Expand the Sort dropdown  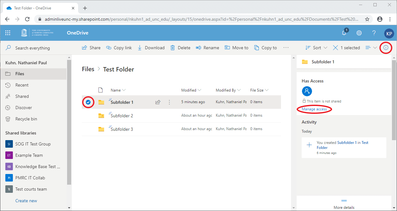point(316,48)
